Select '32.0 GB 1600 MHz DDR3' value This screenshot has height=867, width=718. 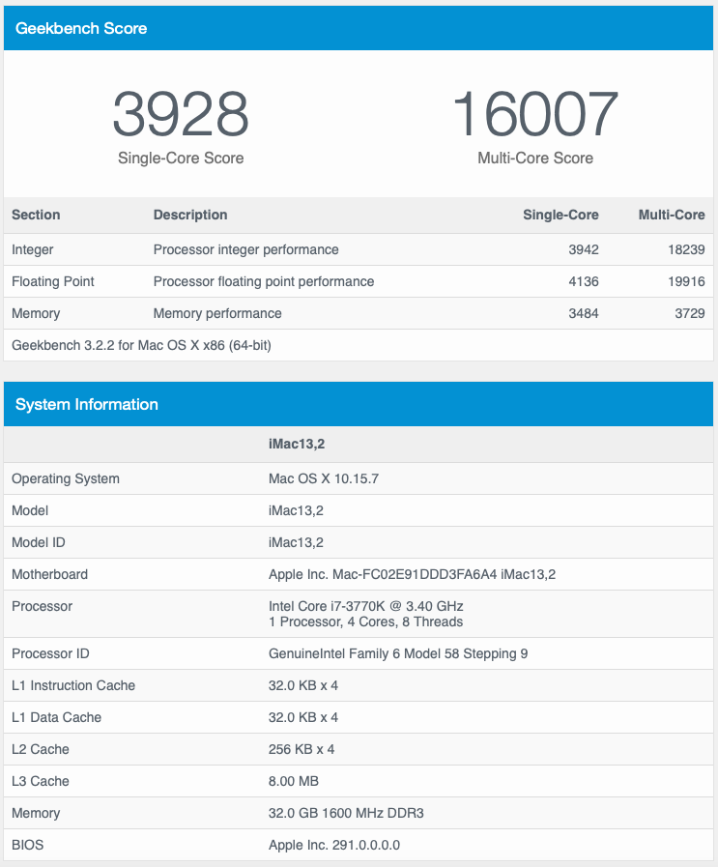click(346, 814)
